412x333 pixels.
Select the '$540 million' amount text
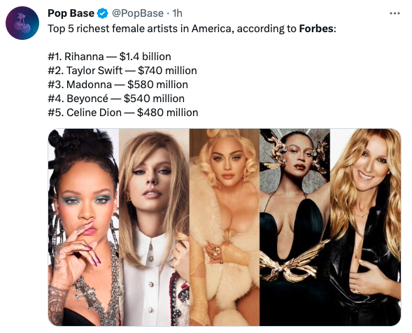154,99
